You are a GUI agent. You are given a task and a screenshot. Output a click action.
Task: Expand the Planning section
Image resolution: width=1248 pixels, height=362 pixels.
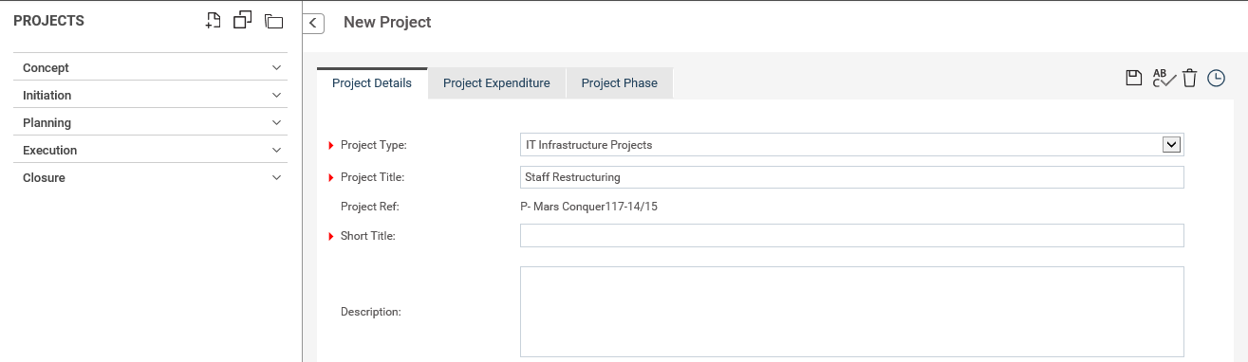pos(152,123)
